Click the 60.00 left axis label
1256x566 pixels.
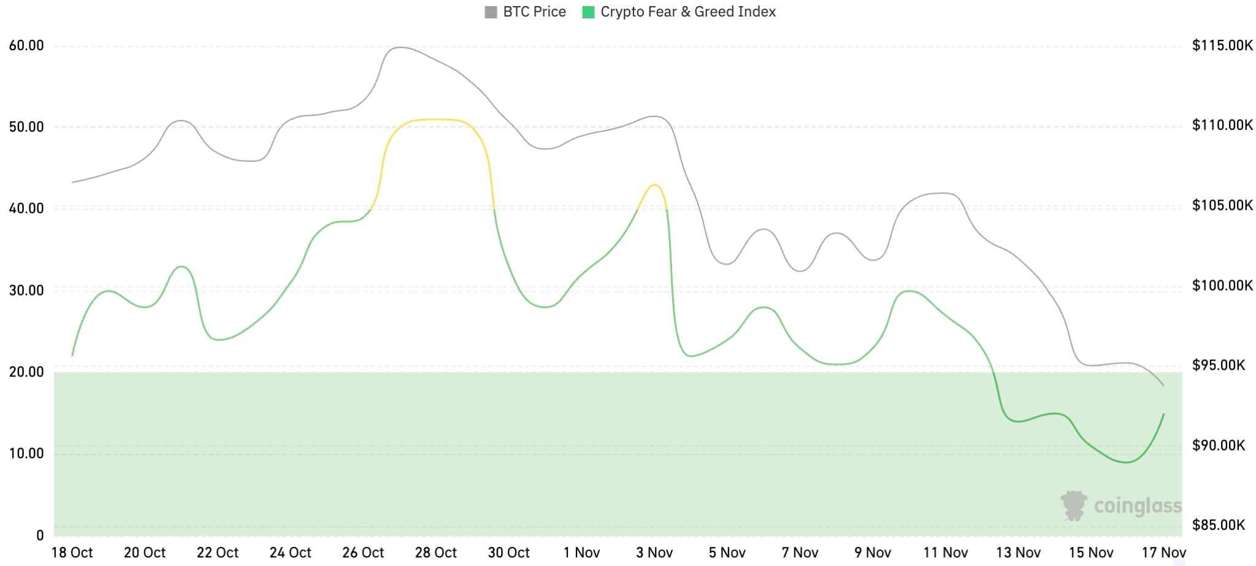(26, 46)
